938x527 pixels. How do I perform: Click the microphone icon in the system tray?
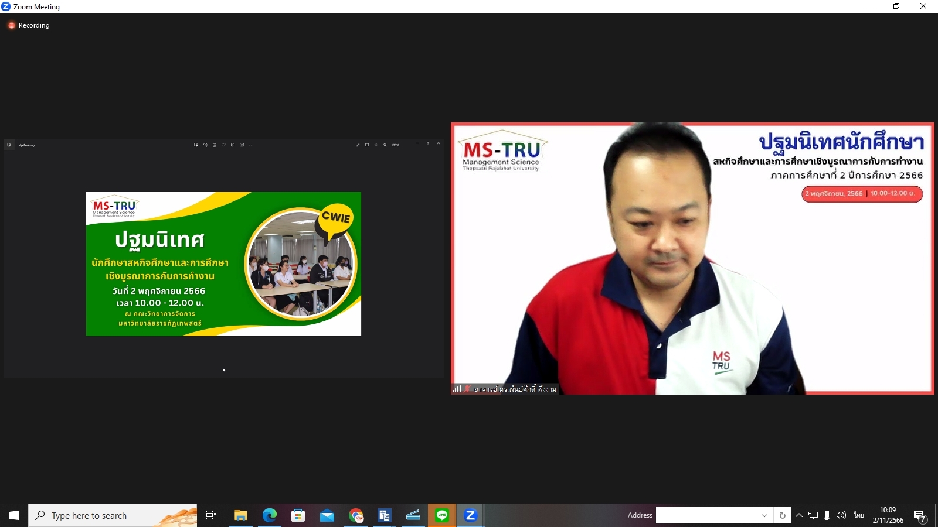click(x=827, y=515)
